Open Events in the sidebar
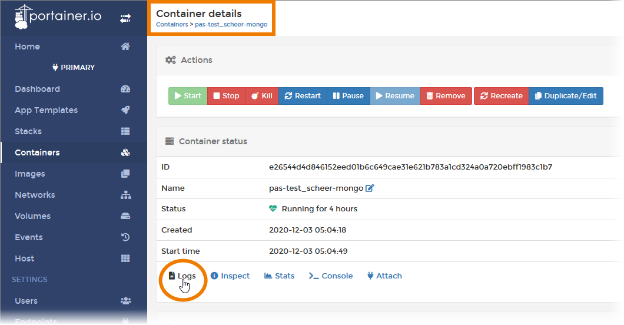The height and width of the screenshot is (325, 624). [29, 237]
